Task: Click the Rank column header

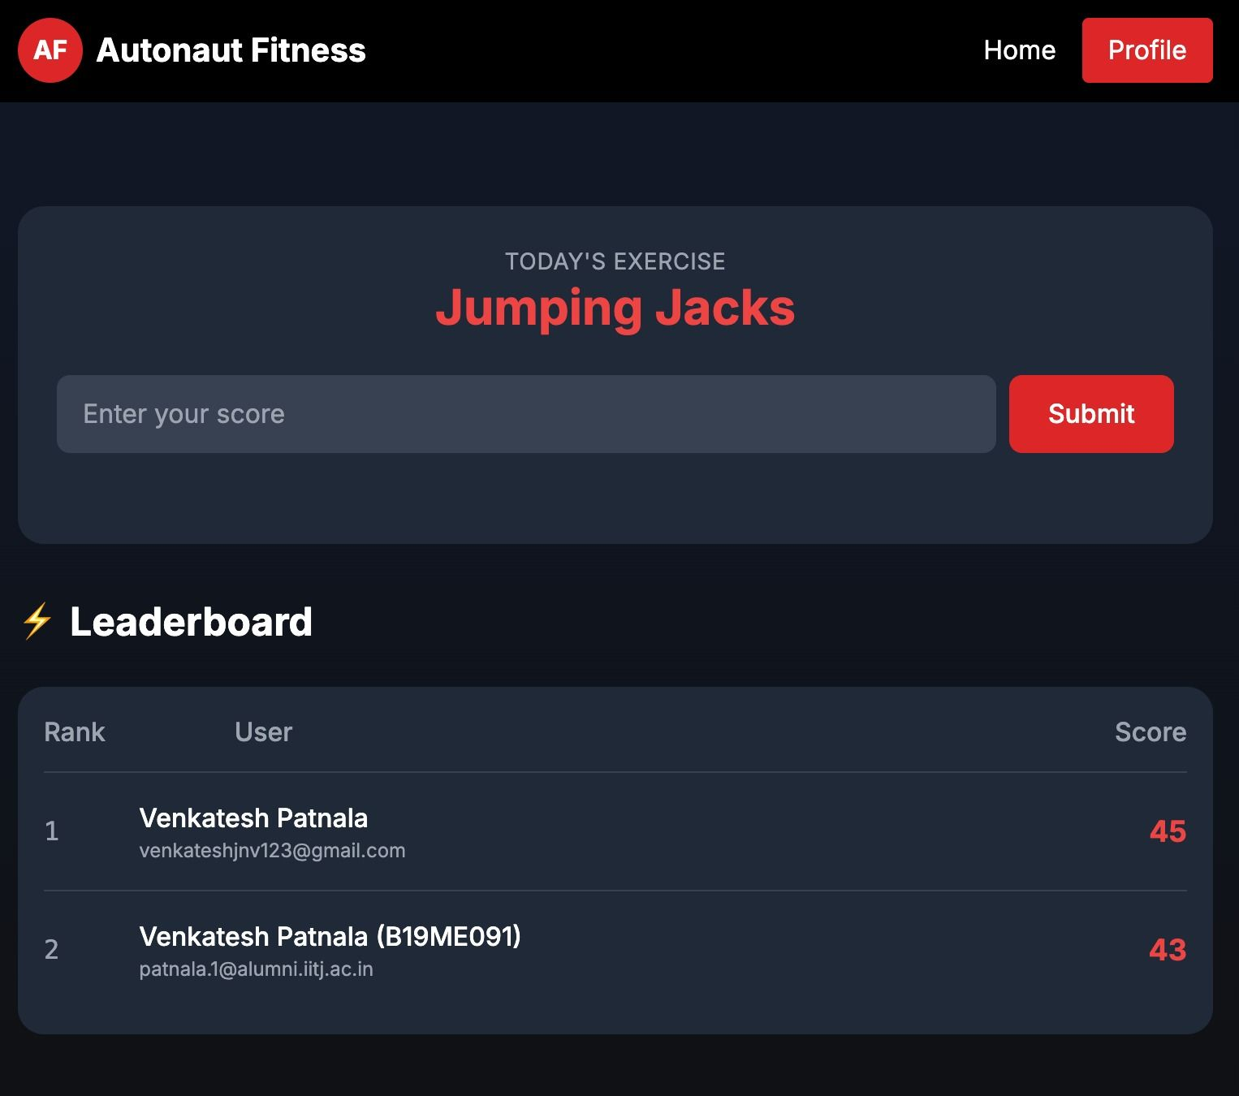Action: pos(74,731)
